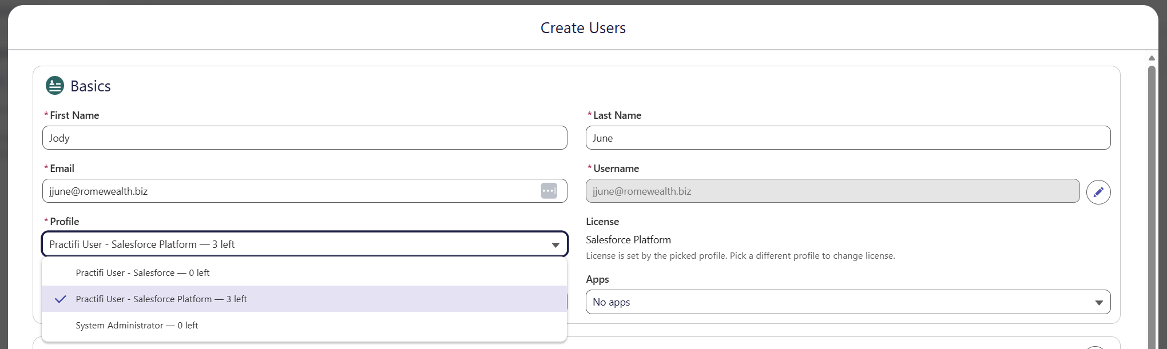This screenshot has height=349, width=1167.
Task: Click the vertical scrollbar thumb
Action: coord(1152,206)
